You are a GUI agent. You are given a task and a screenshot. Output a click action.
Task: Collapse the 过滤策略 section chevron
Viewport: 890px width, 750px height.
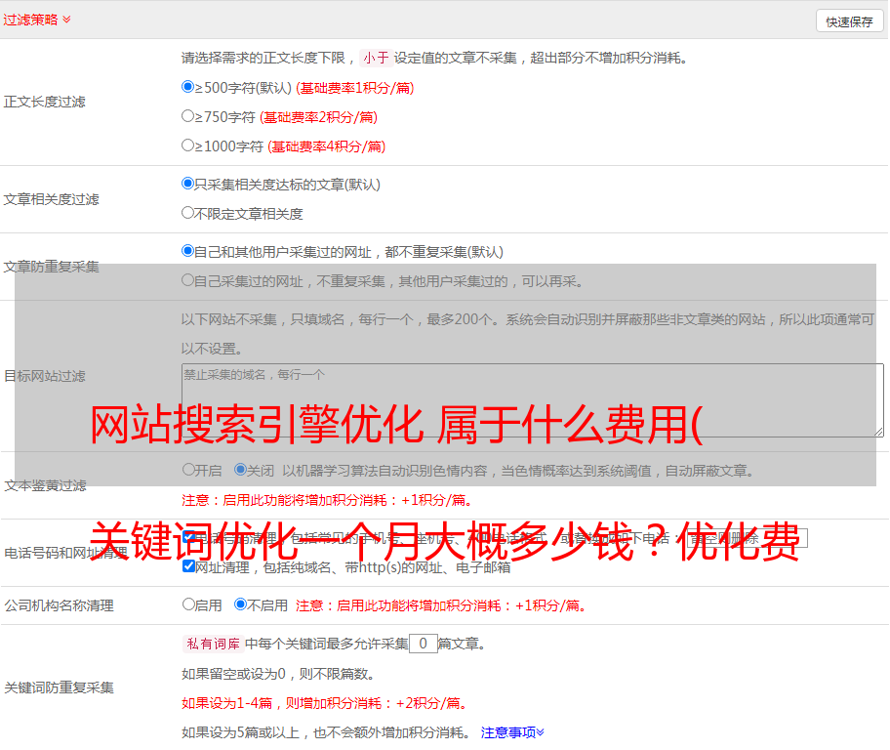(x=66, y=20)
